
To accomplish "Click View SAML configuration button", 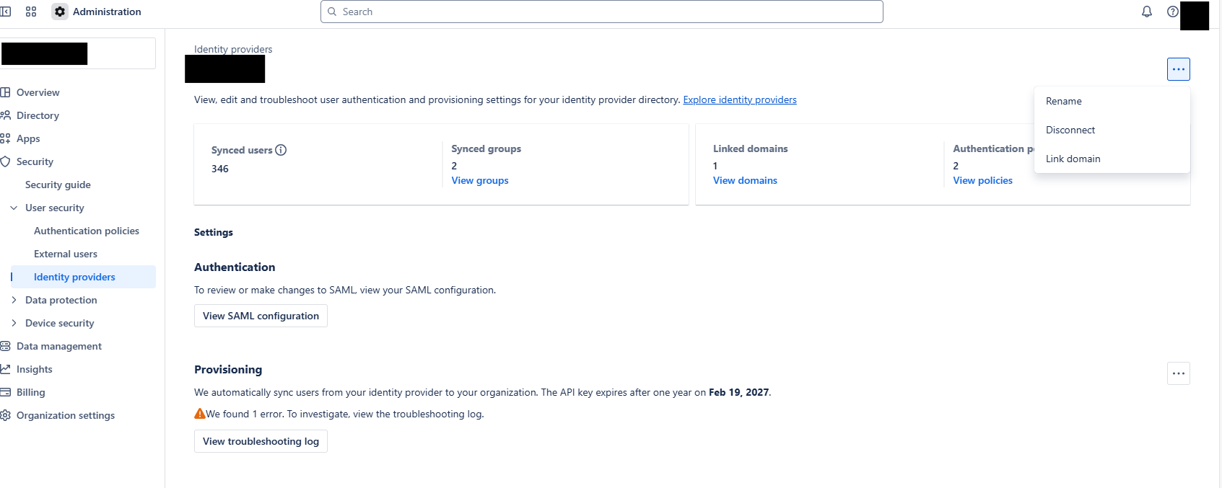I will pos(261,316).
